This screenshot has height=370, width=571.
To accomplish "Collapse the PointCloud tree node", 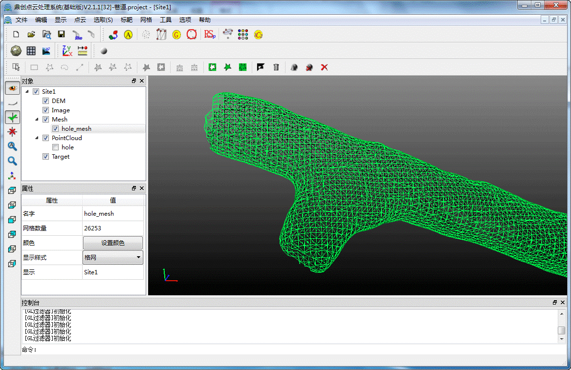I will 37,138.
